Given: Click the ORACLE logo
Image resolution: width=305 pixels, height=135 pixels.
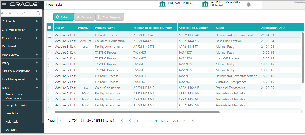Looking at the screenshot, I should [x=24, y=4].
